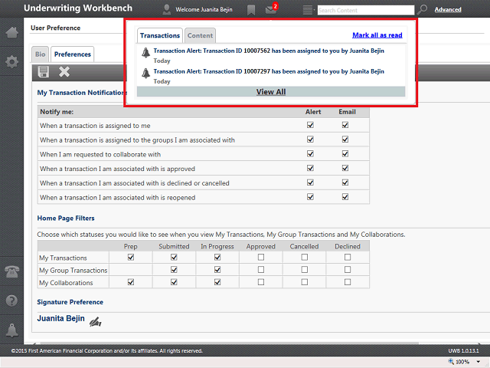Click the user profile icon beside Welcome
490x368 pixels.
(x=167, y=9)
